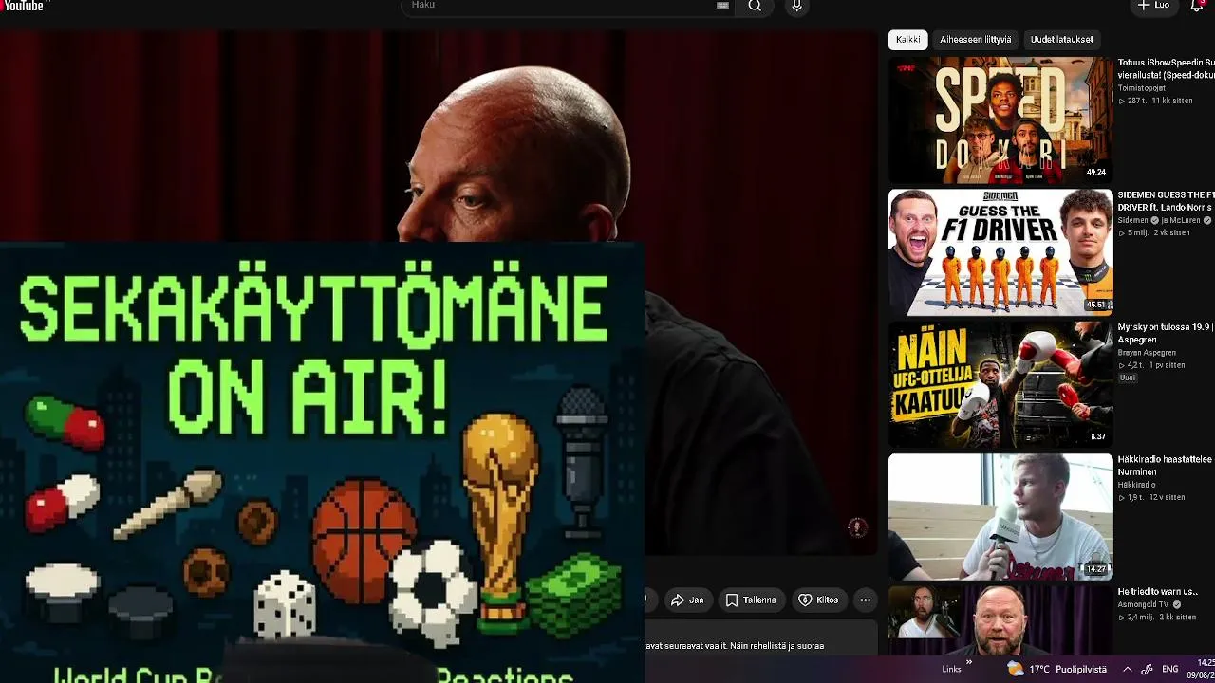1215x683 pixels.
Task: Open the Asmongold TV video thumbnail
Action: (1000, 620)
